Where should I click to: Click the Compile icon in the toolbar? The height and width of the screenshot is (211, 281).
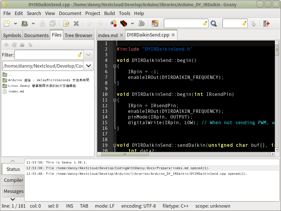(x=113, y=23)
